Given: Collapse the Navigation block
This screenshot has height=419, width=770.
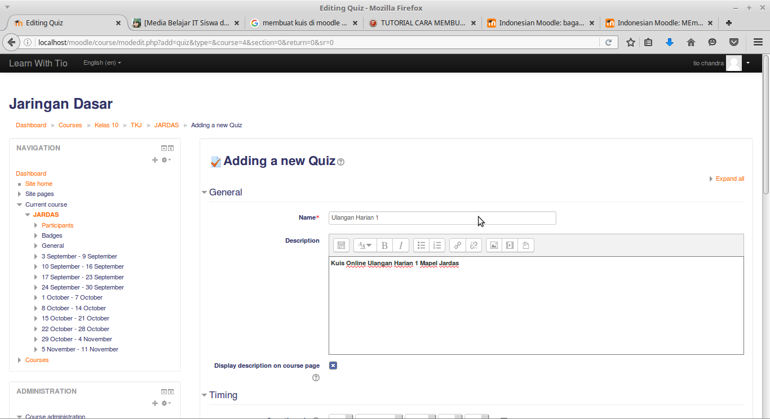Looking at the screenshot, I should (x=163, y=148).
